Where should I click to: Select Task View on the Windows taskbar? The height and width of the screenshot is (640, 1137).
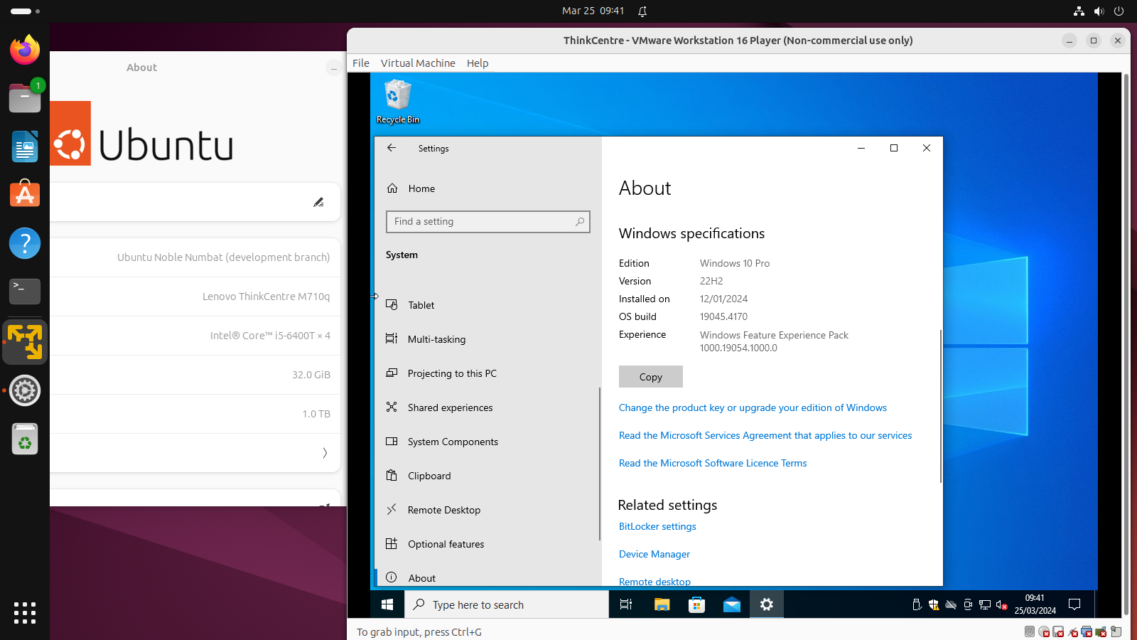pos(625,604)
